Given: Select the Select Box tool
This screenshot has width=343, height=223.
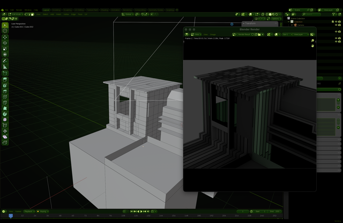Looking at the screenshot, I should click(5, 25).
